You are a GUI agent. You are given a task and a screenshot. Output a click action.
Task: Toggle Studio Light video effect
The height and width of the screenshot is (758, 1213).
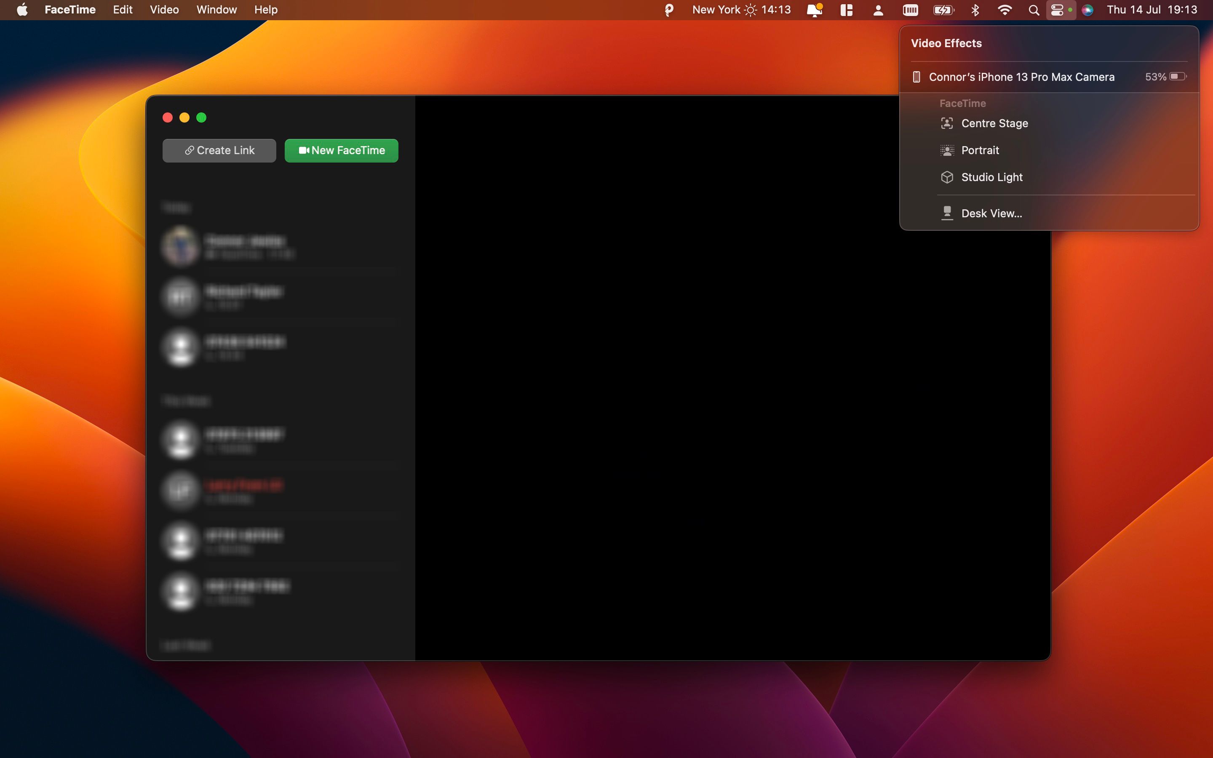991,177
